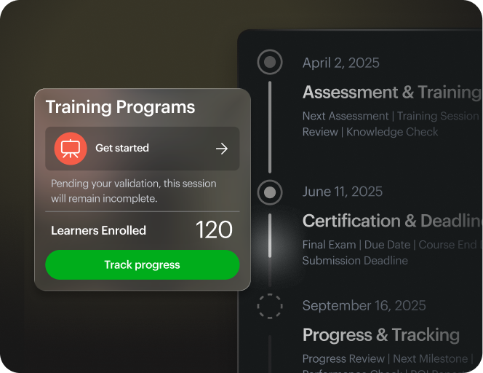Select the April 2, 2025 timeline marker
The image size is (483, 373).
pos(270,63)
